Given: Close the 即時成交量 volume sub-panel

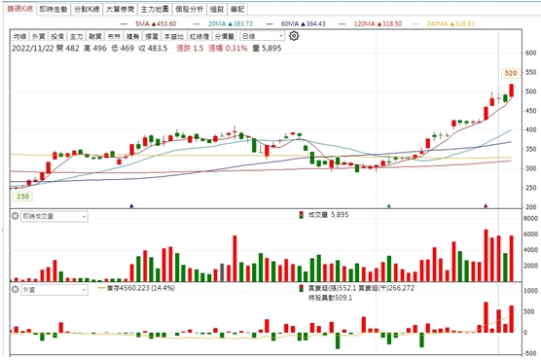Looking at the screenshot, I should [x=16, y=216].
